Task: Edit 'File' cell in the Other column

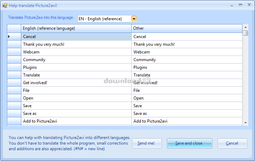Action: tap(187, 90)
